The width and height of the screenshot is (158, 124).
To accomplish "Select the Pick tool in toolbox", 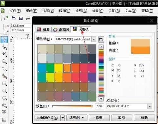I will coord(4,39).
